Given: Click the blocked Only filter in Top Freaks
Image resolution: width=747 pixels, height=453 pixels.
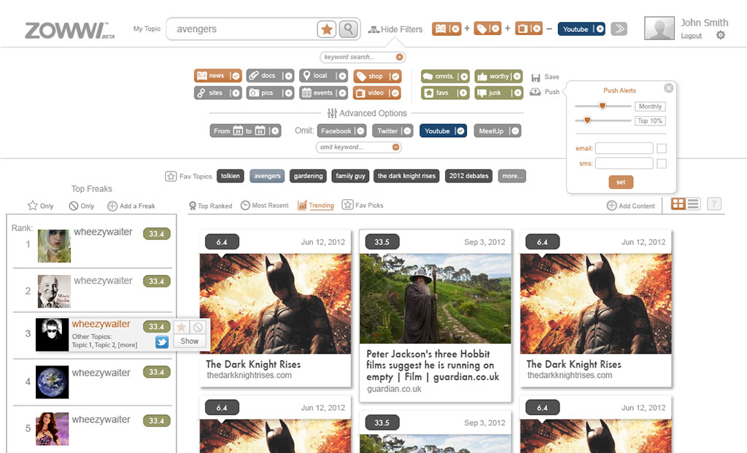Looking at the screenshot, I should (82, 206).
